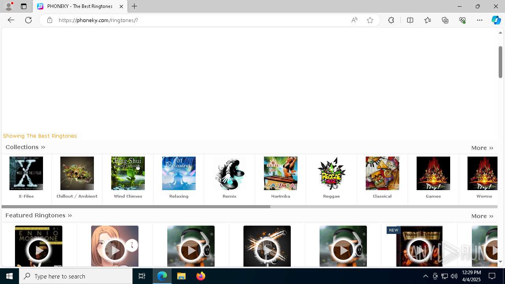Open the Reggae collection
This screenshot has height=284, width=505.
tap(331, 173)
